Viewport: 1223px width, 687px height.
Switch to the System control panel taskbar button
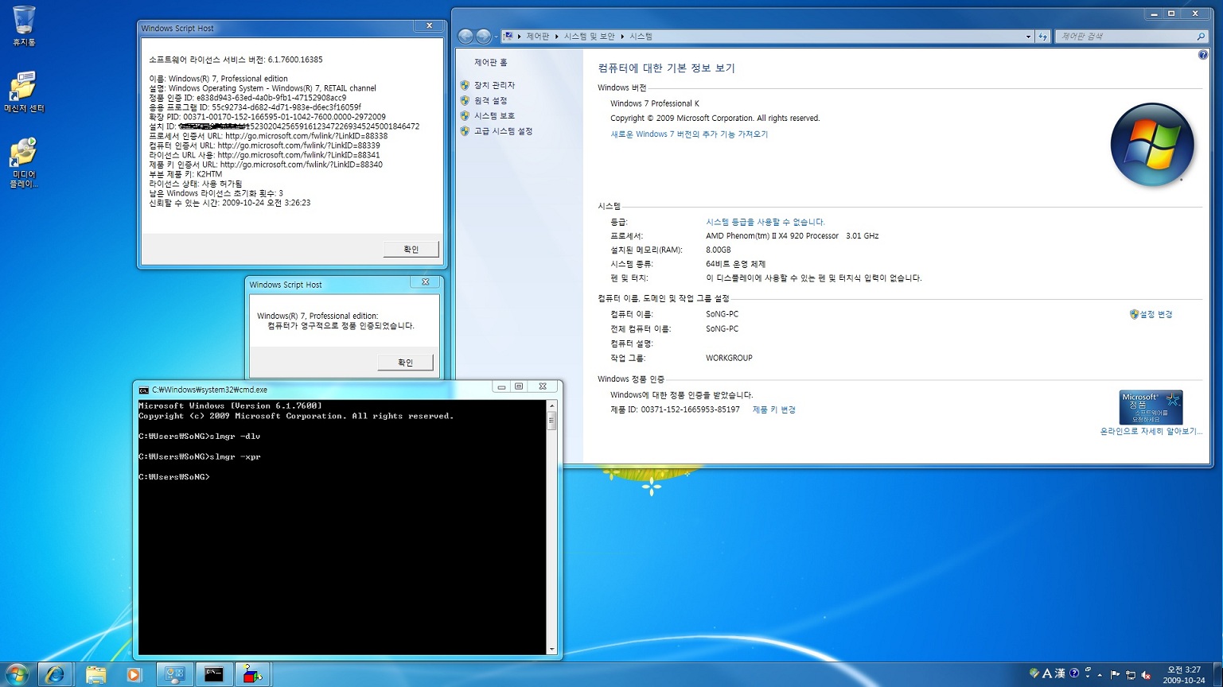click(x=174, y=674)
